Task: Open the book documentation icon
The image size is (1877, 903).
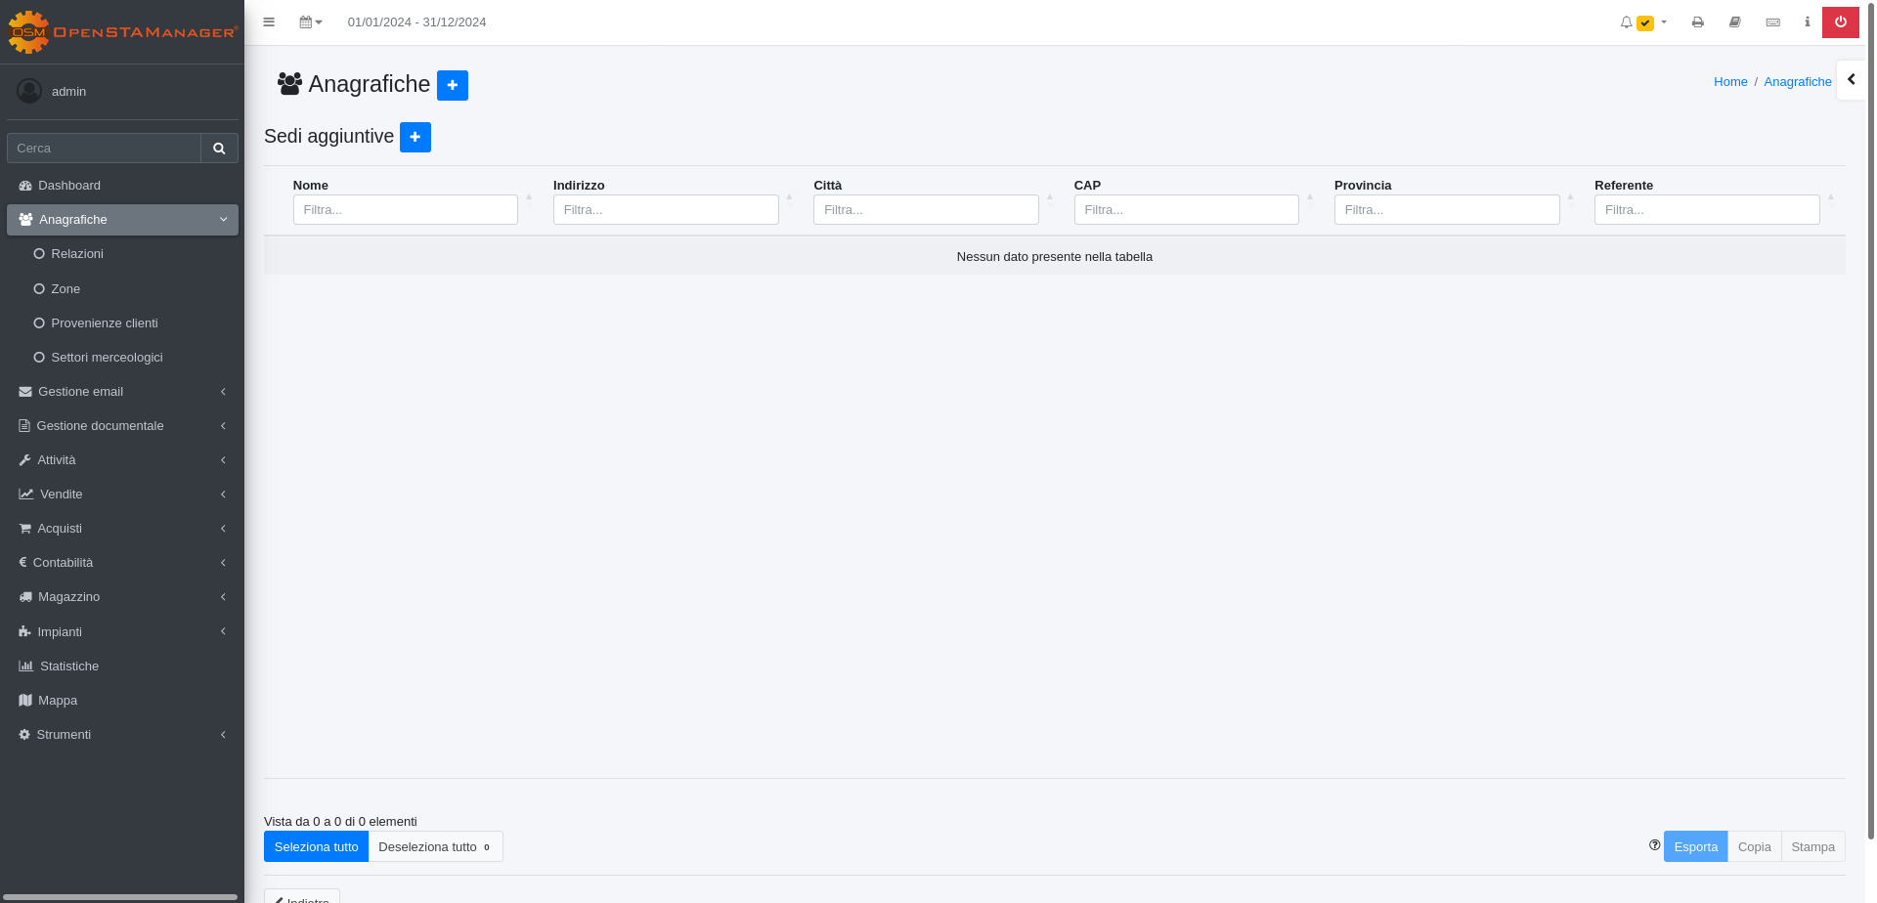Action: pos(1734,22)
